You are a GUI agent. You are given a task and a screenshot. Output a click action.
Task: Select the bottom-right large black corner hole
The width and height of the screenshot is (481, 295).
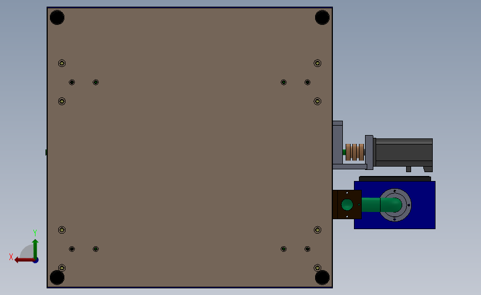(x=322, y=277)
